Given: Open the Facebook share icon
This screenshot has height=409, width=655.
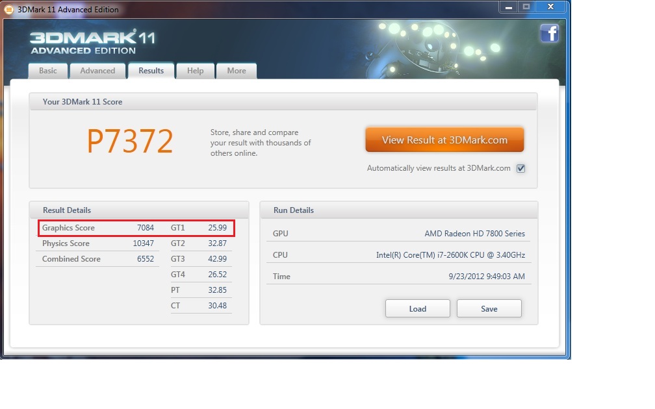Looking at the screenshot, I should point(549,33).
